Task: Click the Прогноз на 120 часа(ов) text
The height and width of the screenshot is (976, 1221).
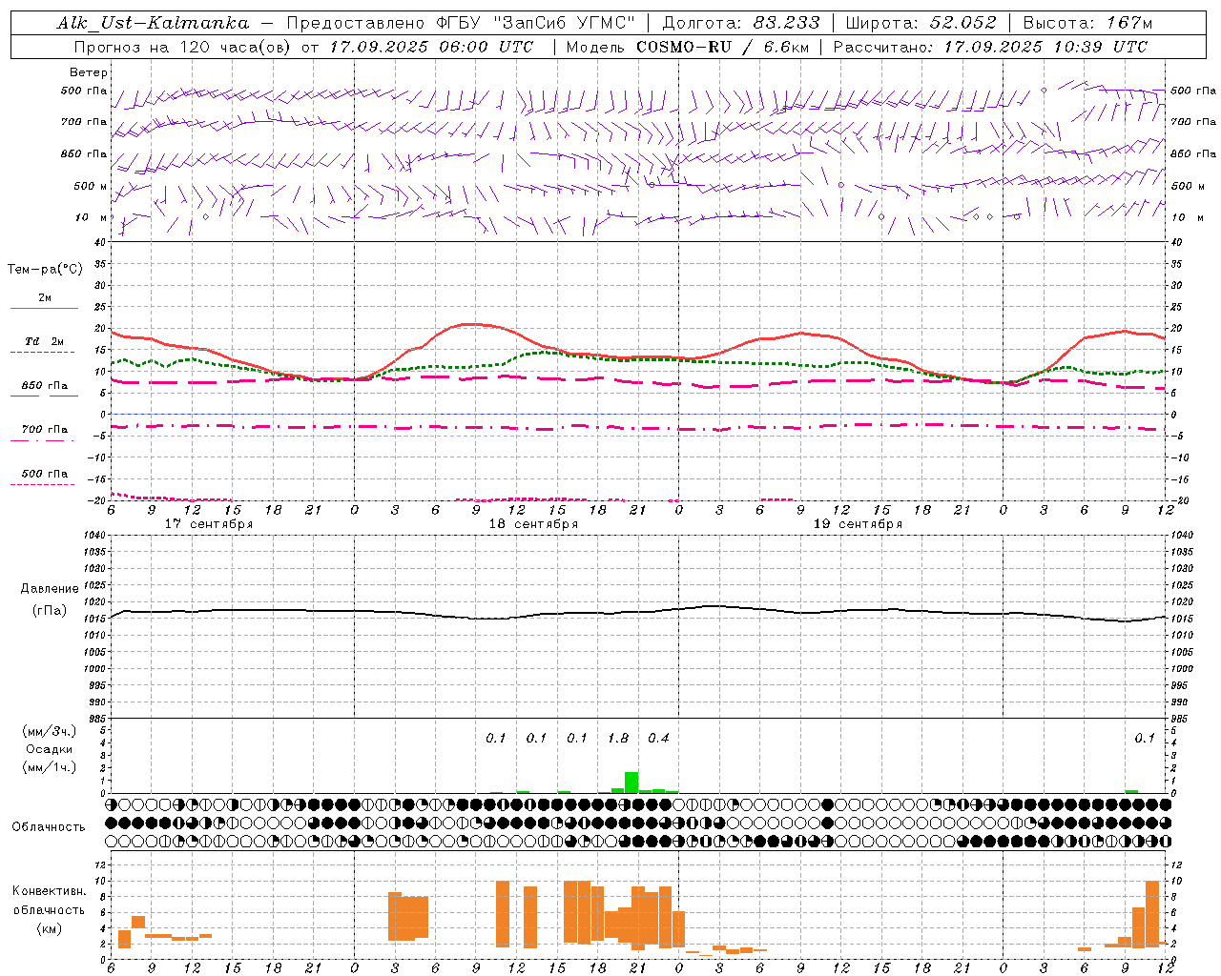Action: (x=182, y=47)
